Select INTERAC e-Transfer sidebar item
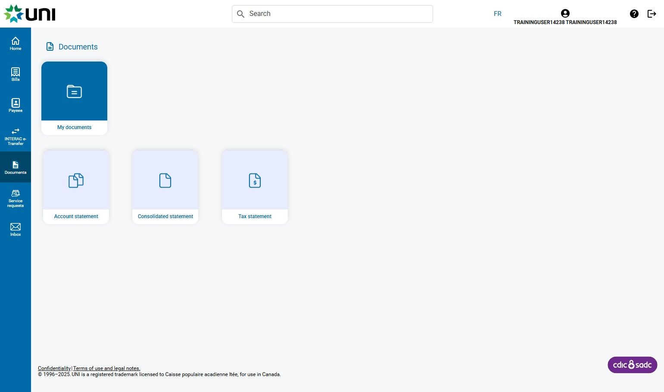The height and width of the screenshot is (392, 664). click(x=16, y=136)
